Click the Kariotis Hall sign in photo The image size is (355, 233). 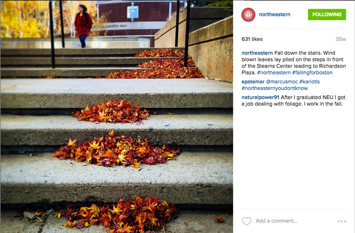[x=113, y=27]
